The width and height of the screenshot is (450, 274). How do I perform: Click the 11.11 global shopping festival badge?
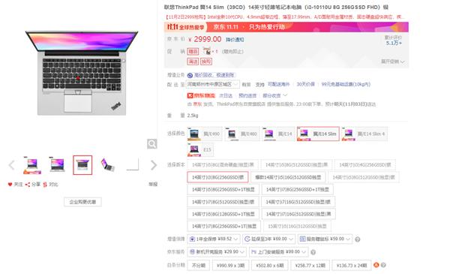pyautogui.click(x=186, y=27)
